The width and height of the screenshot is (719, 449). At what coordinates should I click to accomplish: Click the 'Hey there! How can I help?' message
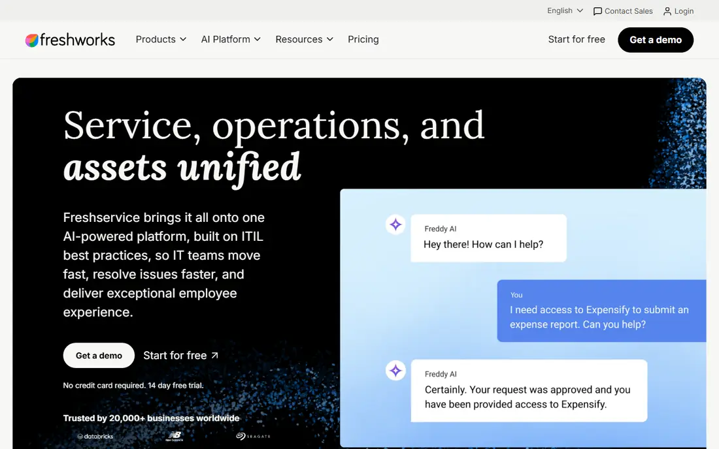tap(488, 238)
